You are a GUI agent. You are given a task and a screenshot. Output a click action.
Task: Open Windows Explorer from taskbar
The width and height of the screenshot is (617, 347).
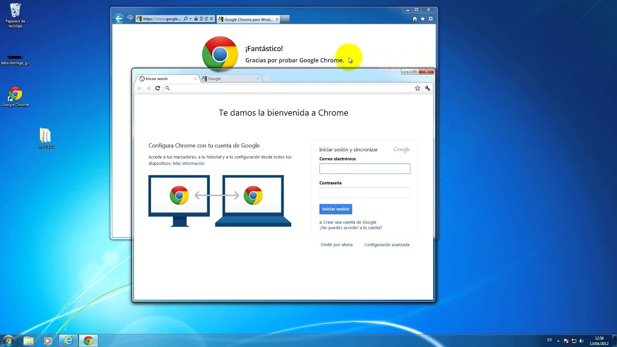[x=28, y=341]
